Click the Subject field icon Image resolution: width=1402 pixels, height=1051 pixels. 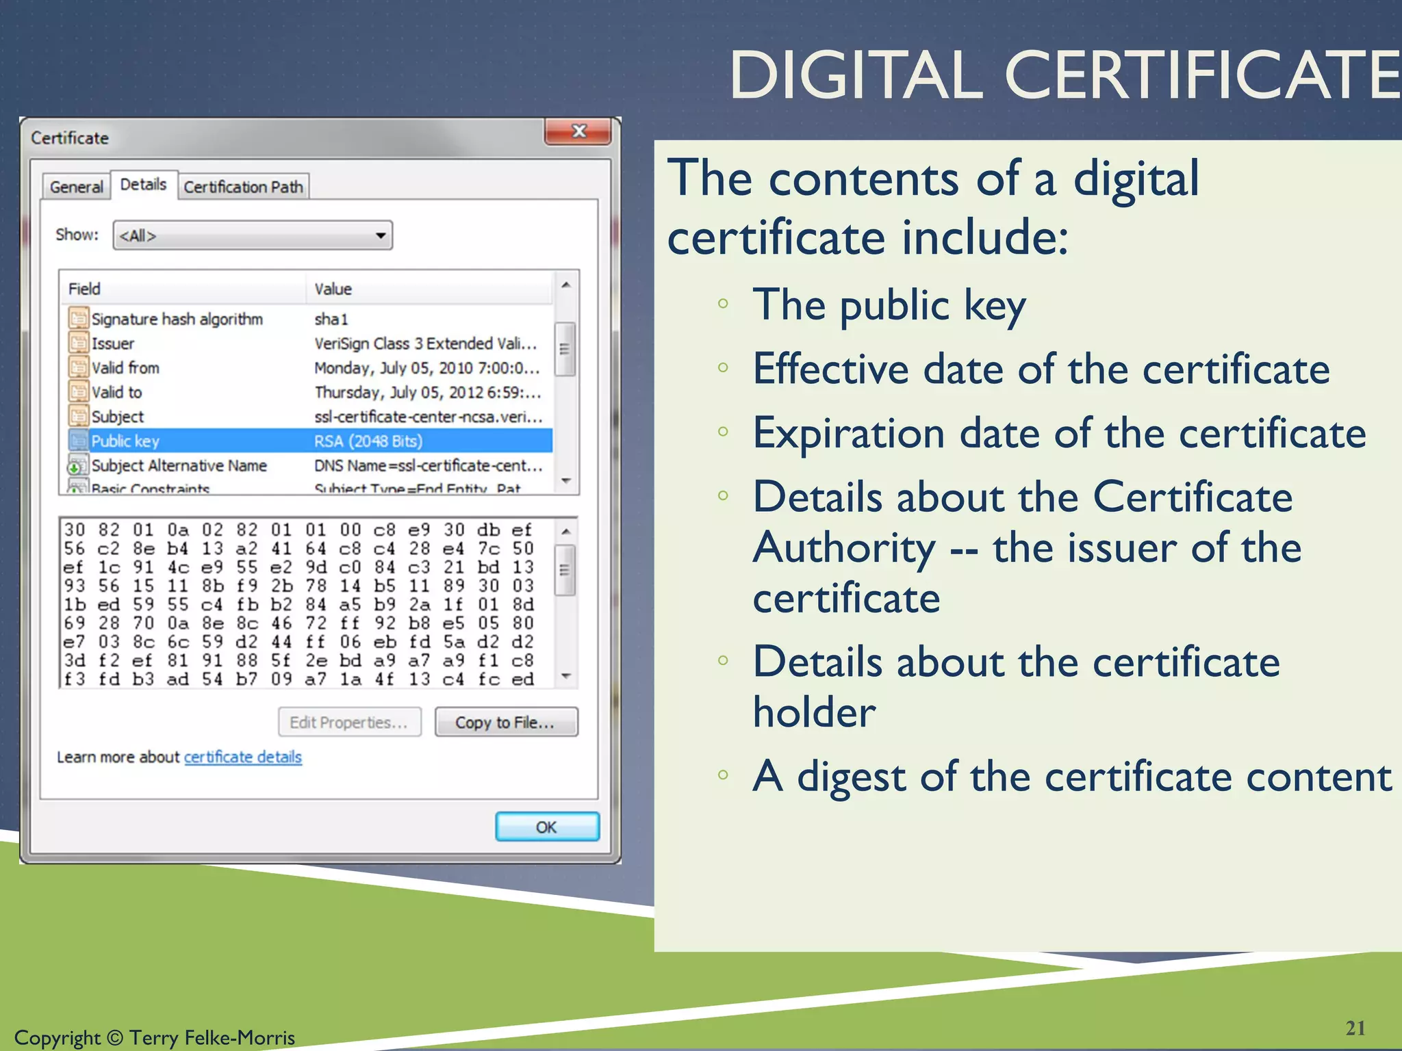(79, 416)
